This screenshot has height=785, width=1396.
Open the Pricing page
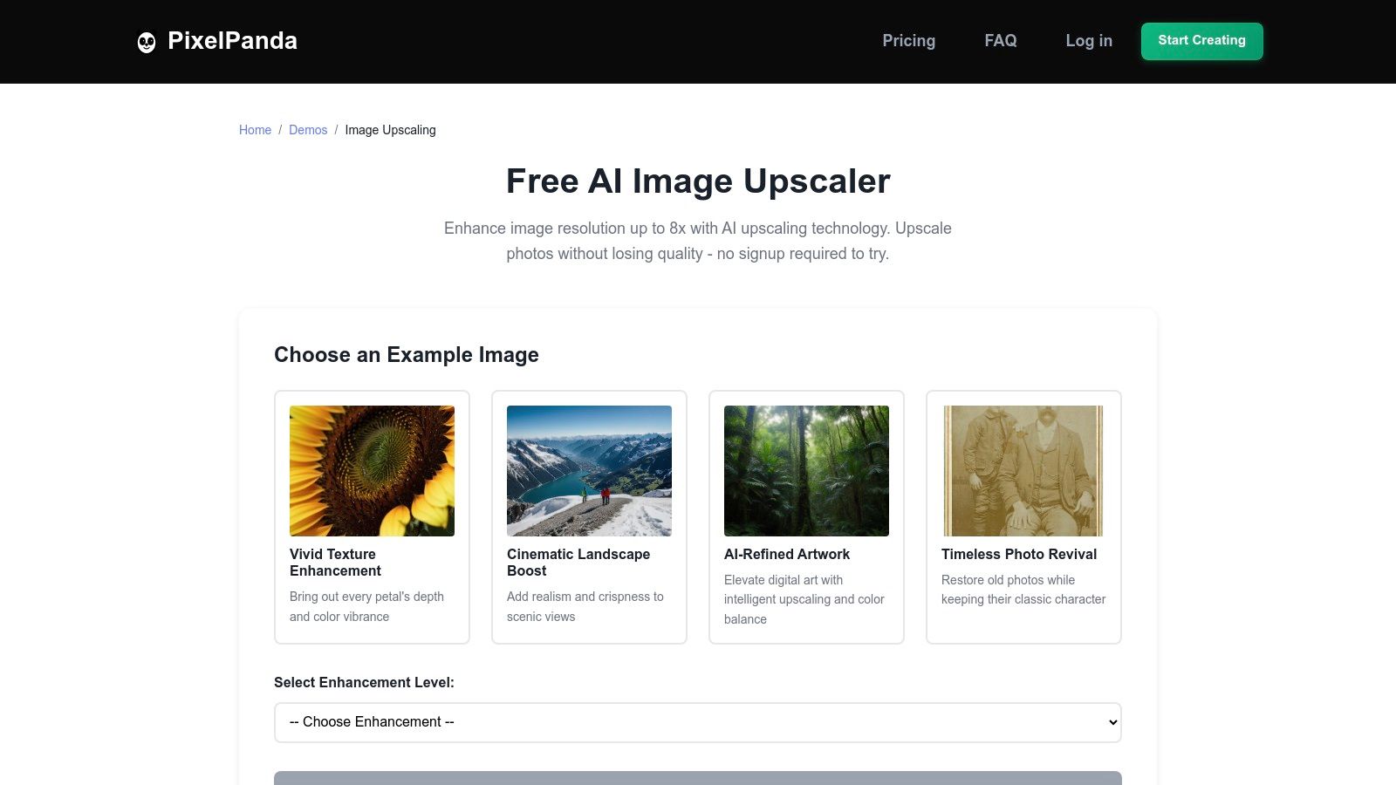(908, 40)
